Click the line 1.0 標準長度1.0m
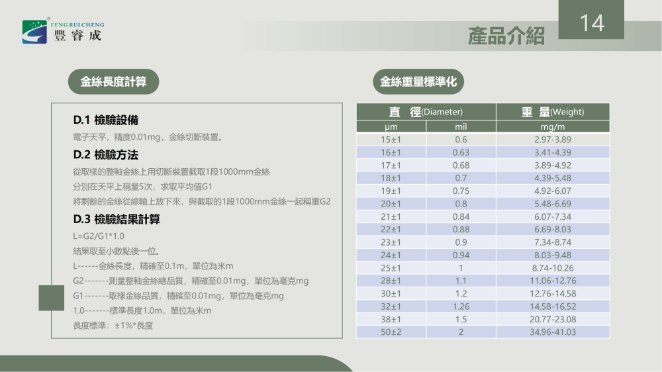This screenshot has width=662, height=372. tap(142, 311)
